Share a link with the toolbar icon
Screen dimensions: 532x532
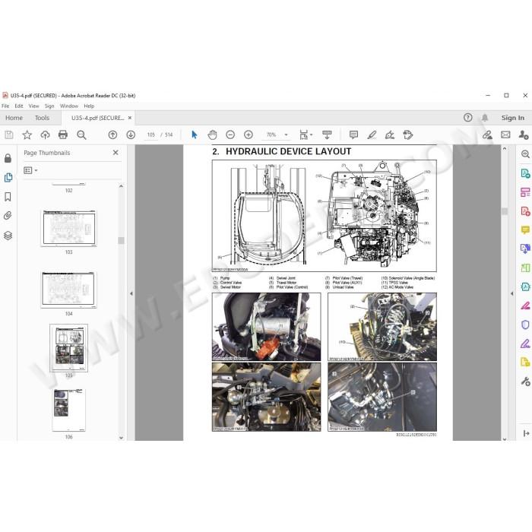click(488, 135)
